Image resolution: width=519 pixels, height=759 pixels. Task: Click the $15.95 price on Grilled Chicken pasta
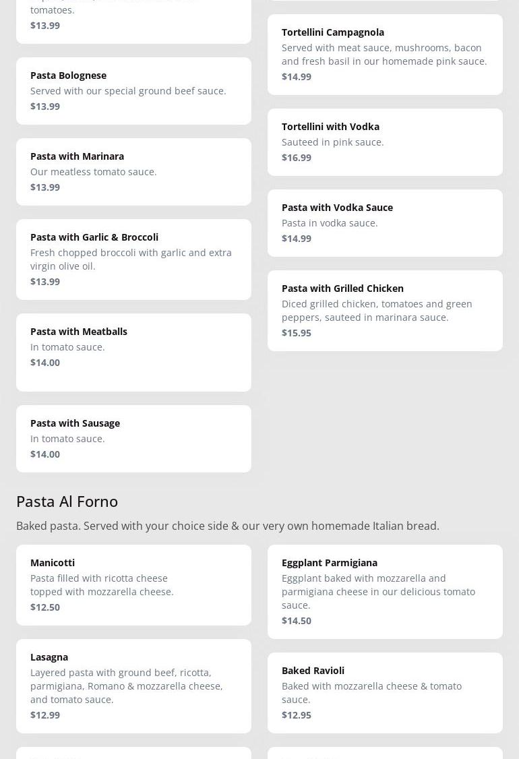coord(297,333)
